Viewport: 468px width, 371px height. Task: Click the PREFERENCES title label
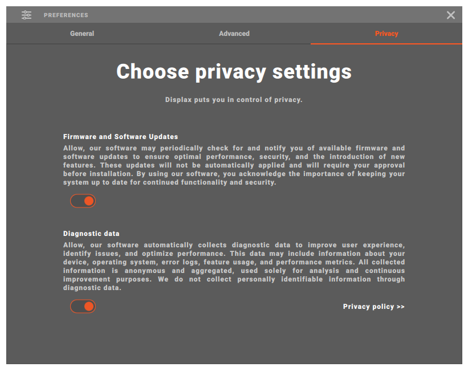tap(66, 15)
